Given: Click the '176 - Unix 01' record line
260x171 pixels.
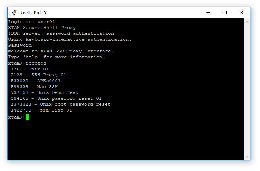Looking at the screenshot, I should pos(30,69).
